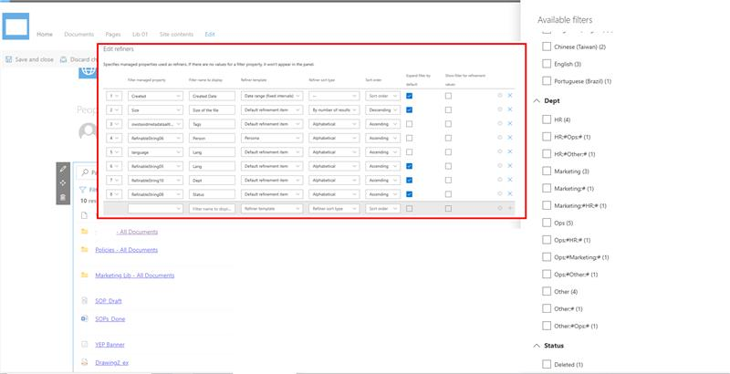Uncheck Expand filter by default for Created row
Screen dimensions: 730x374
coord(409,96)
